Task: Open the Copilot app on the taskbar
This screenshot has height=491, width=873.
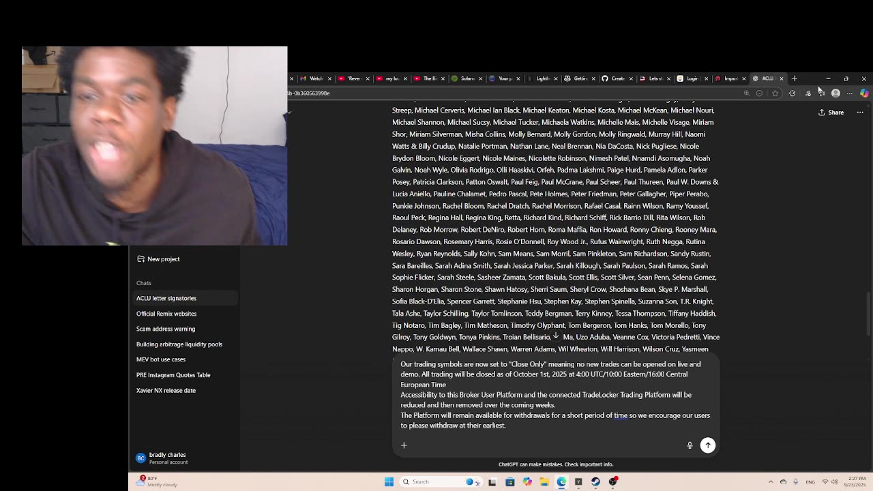Action: click(527, 481)
